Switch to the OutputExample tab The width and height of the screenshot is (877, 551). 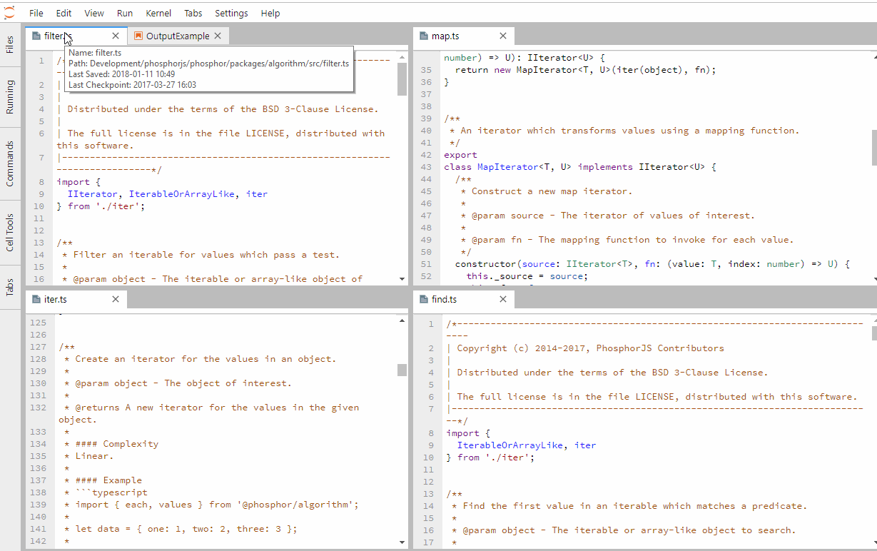(x=178, y=35)
